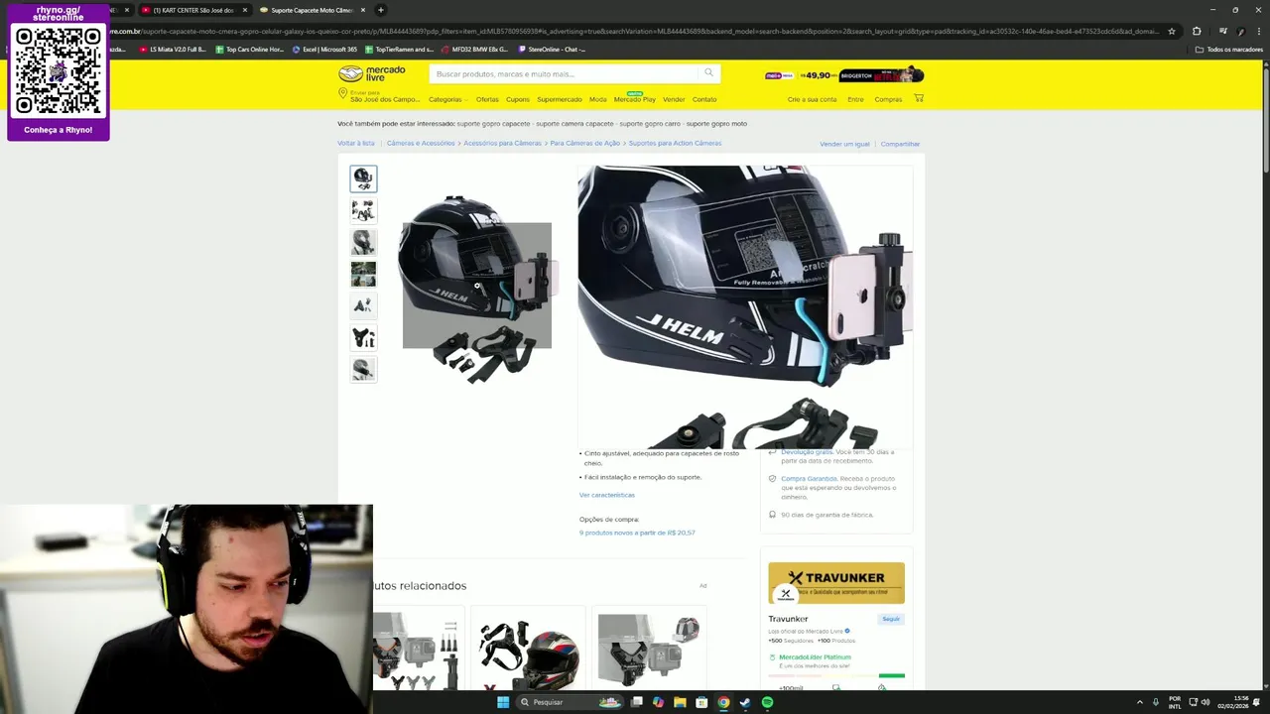Click the Entre login link

coord(855,99)
